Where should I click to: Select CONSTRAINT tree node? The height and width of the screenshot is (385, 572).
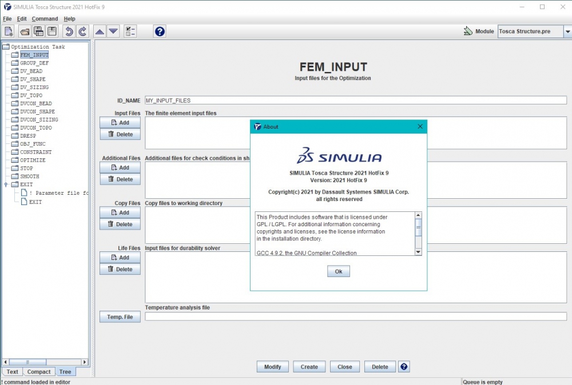(x=36, y=152)
